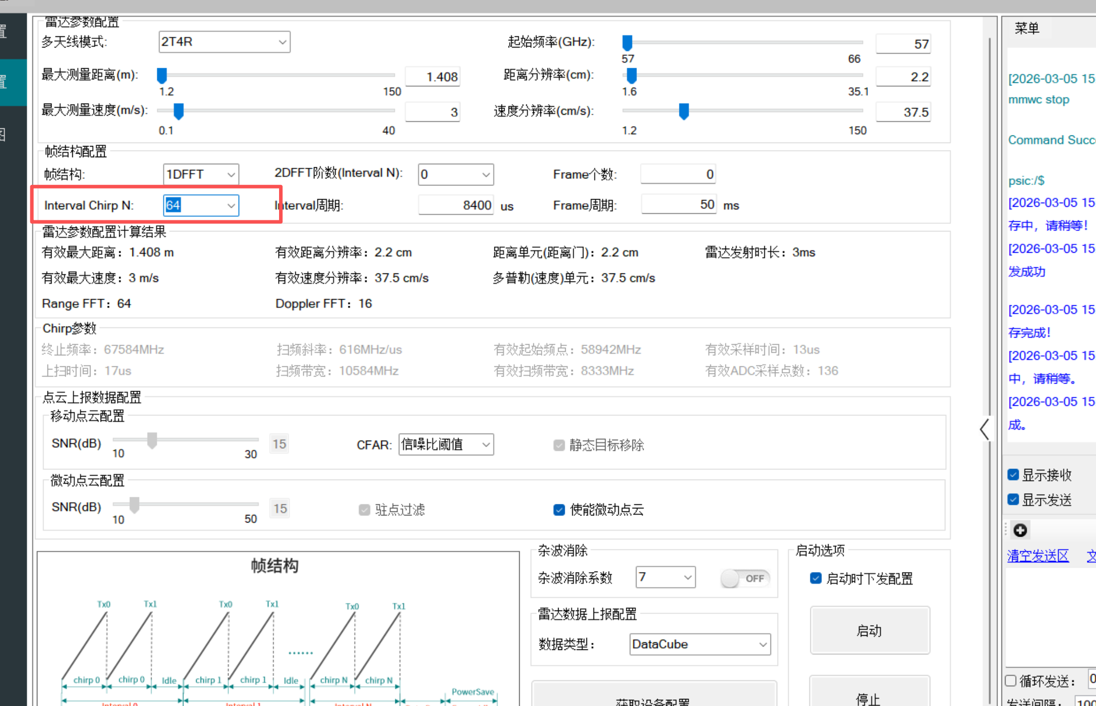This screenshot has width=1096, height=706.
Task: Collapse the right panel with the chevron arrow
Action: tap(984, 430)
